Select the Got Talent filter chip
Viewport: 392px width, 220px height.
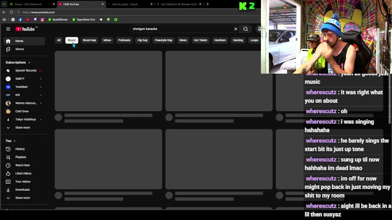[201, 40]
